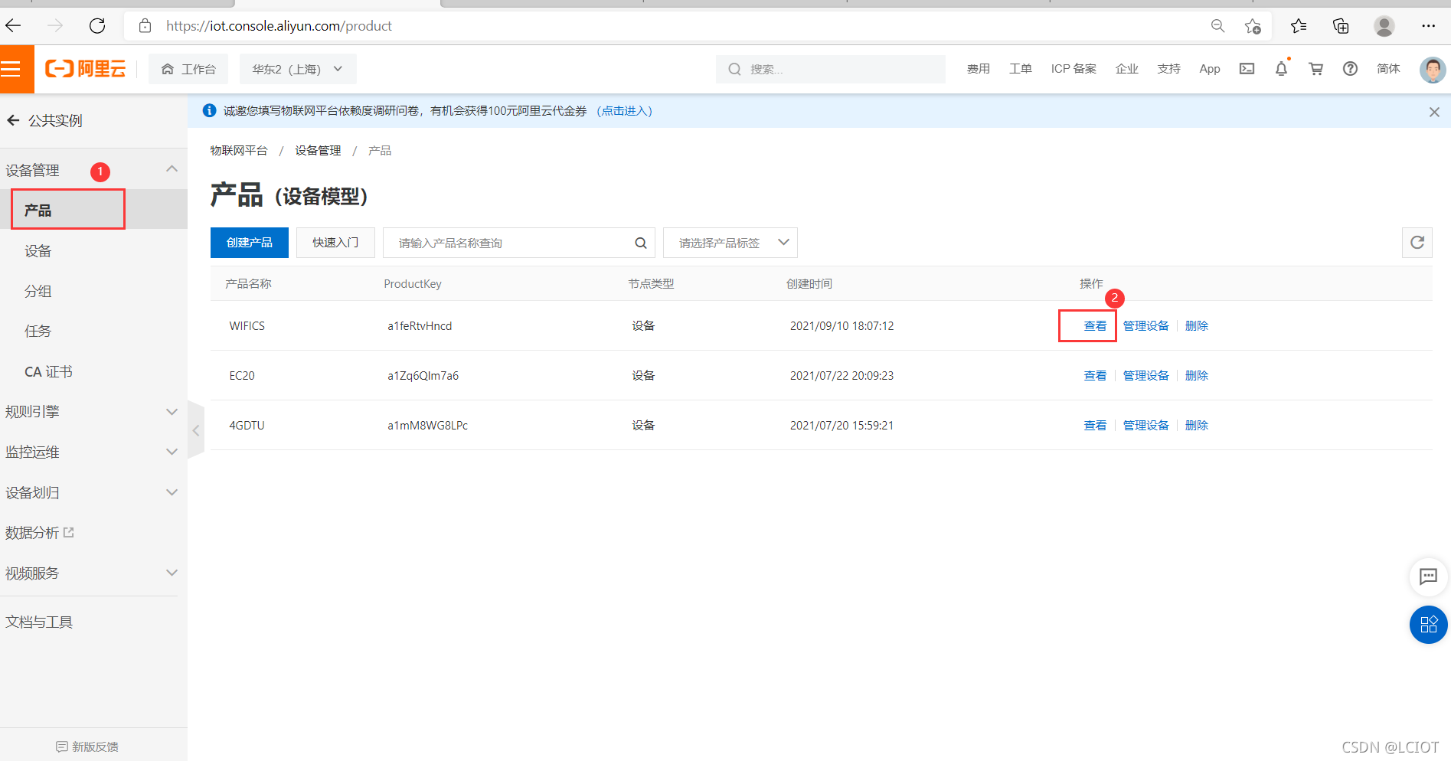Screen dimensions: 1451x761
Task: Close the survey notification banner
Action: coord(1434,112)
